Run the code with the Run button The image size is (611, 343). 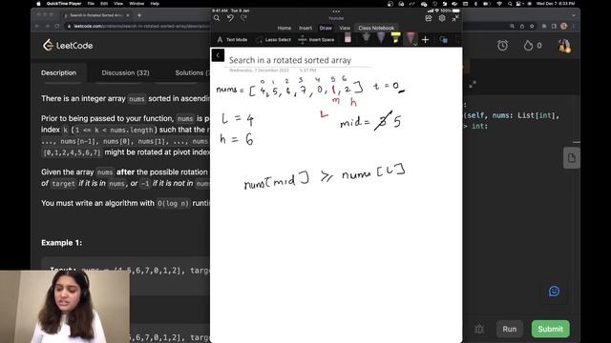(x=509, y=329)
